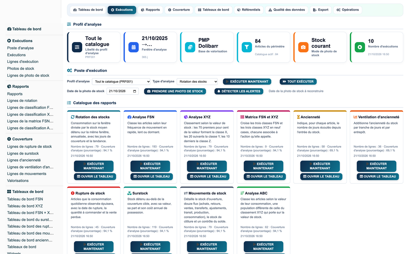
Task: Open Poste d'analyse in the sidebar
Action: tap(21, 48)
